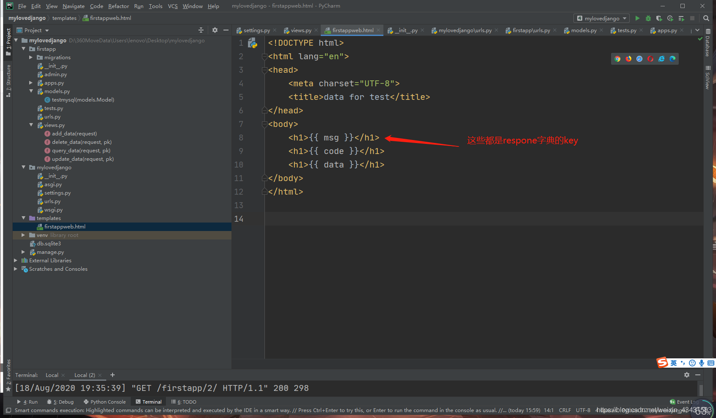
Task: Hide the Project panel with minus icon
Action: 226,30
